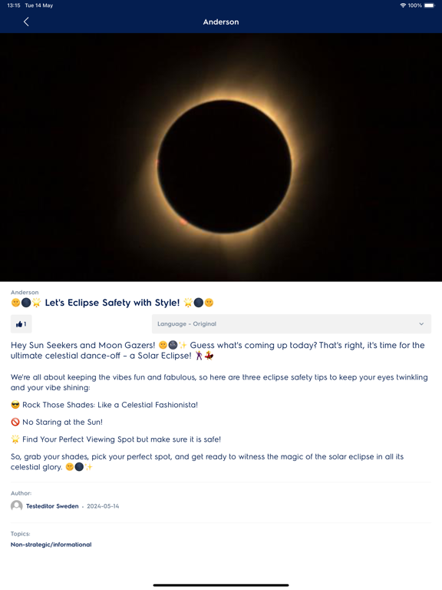Tap the back arrow in header
This screenshot has height=590, width=442.
pyautogui.click(x=26, y=22)
